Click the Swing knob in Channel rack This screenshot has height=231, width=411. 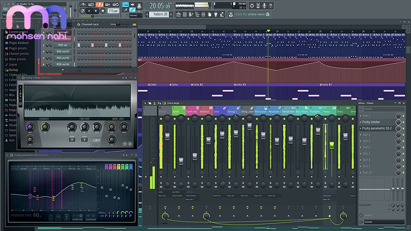coord(118,24)
